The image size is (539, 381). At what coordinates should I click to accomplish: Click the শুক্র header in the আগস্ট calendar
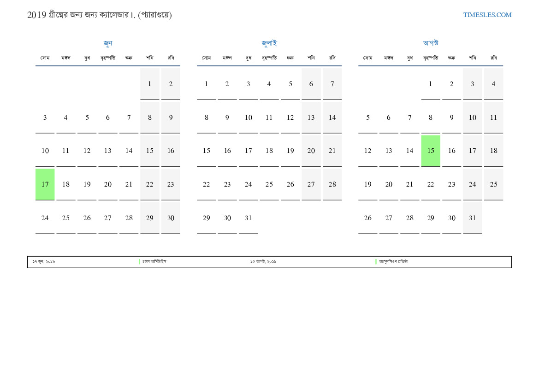(452, 58)
